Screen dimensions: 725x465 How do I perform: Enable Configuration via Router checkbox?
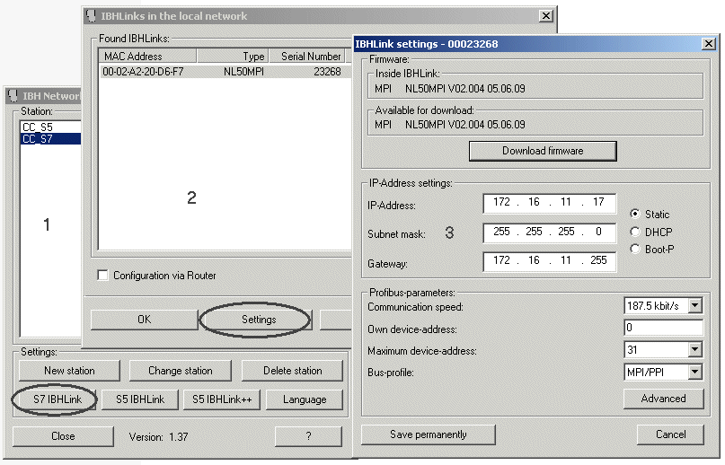pyautogui.click(x=102, y=276)
